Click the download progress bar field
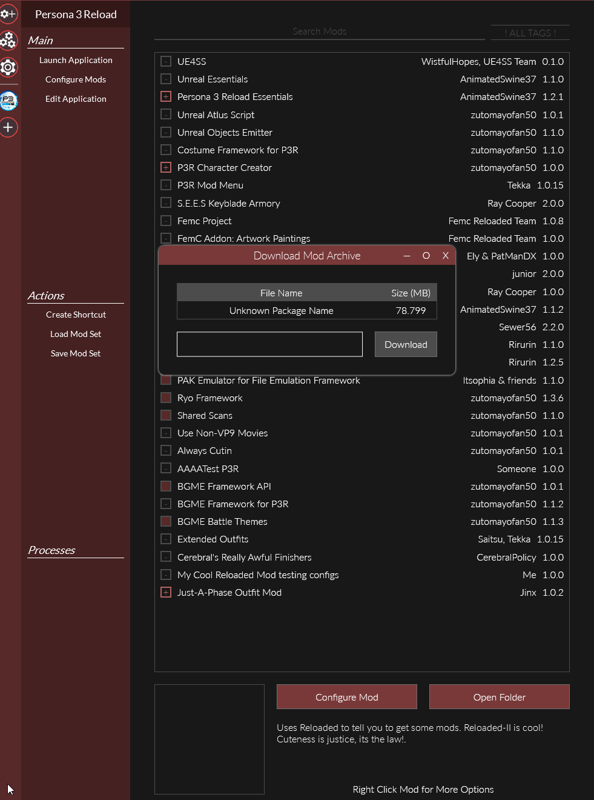The image size is (594, 800). (269, 344)
